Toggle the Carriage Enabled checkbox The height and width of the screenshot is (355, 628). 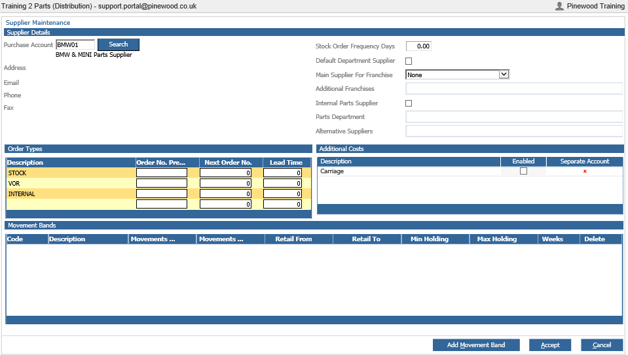pyautogui.click(x=523, y=171)
